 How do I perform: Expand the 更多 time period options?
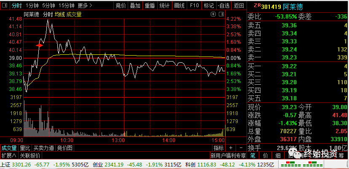[x=85, y=5]
